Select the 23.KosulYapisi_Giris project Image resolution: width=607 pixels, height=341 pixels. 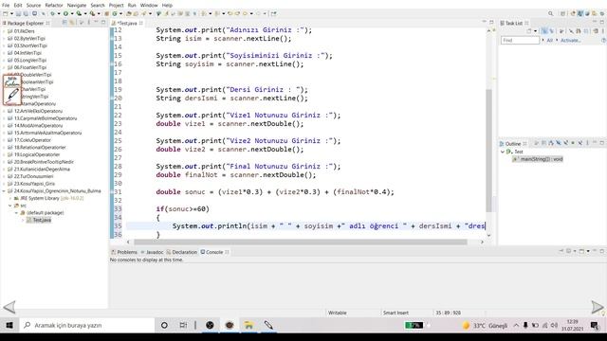pos(34,184)
